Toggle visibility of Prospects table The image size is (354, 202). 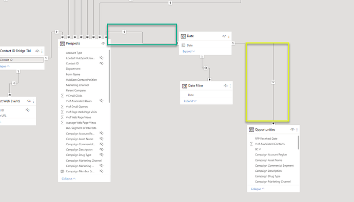click(x=103, y=43)
